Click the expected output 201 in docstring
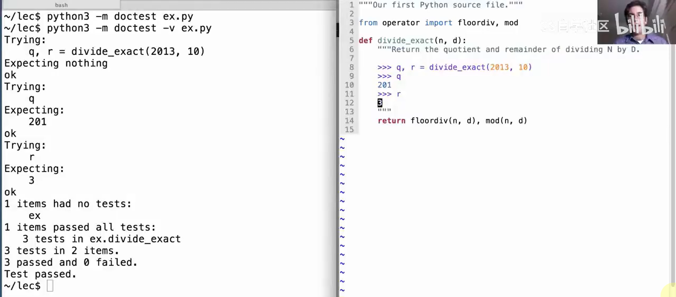Viewport: 676px width, 297px height. 384,85
